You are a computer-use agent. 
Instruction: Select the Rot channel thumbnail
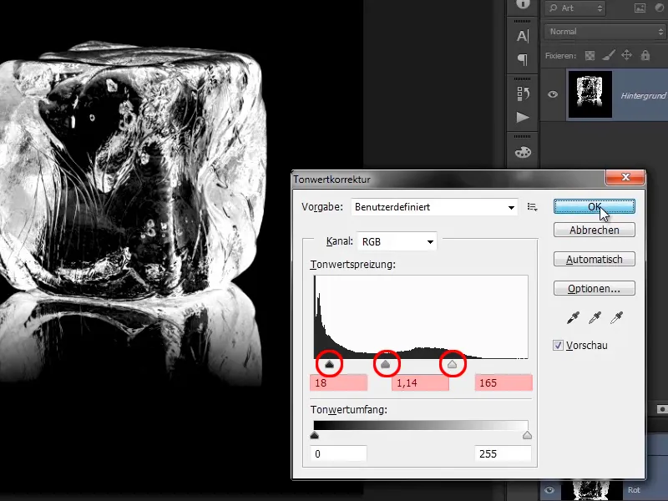[590, 490]
